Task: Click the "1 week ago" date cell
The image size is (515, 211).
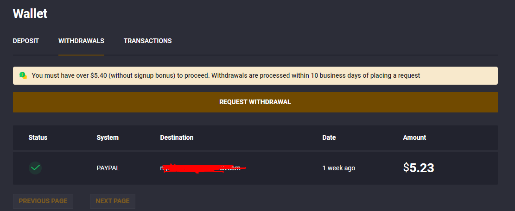Action: point(339,168)
